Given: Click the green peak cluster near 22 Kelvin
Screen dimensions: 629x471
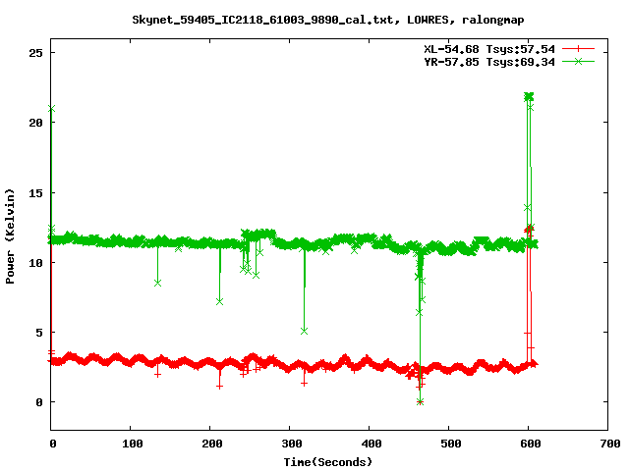Looking at the screenshot, I should 529,96.
